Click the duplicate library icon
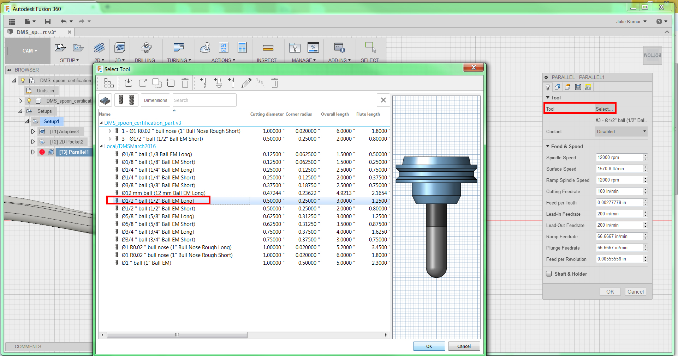The height and width of the screenshot is (356, 678). pyautogui.click(x=157, y=83)
